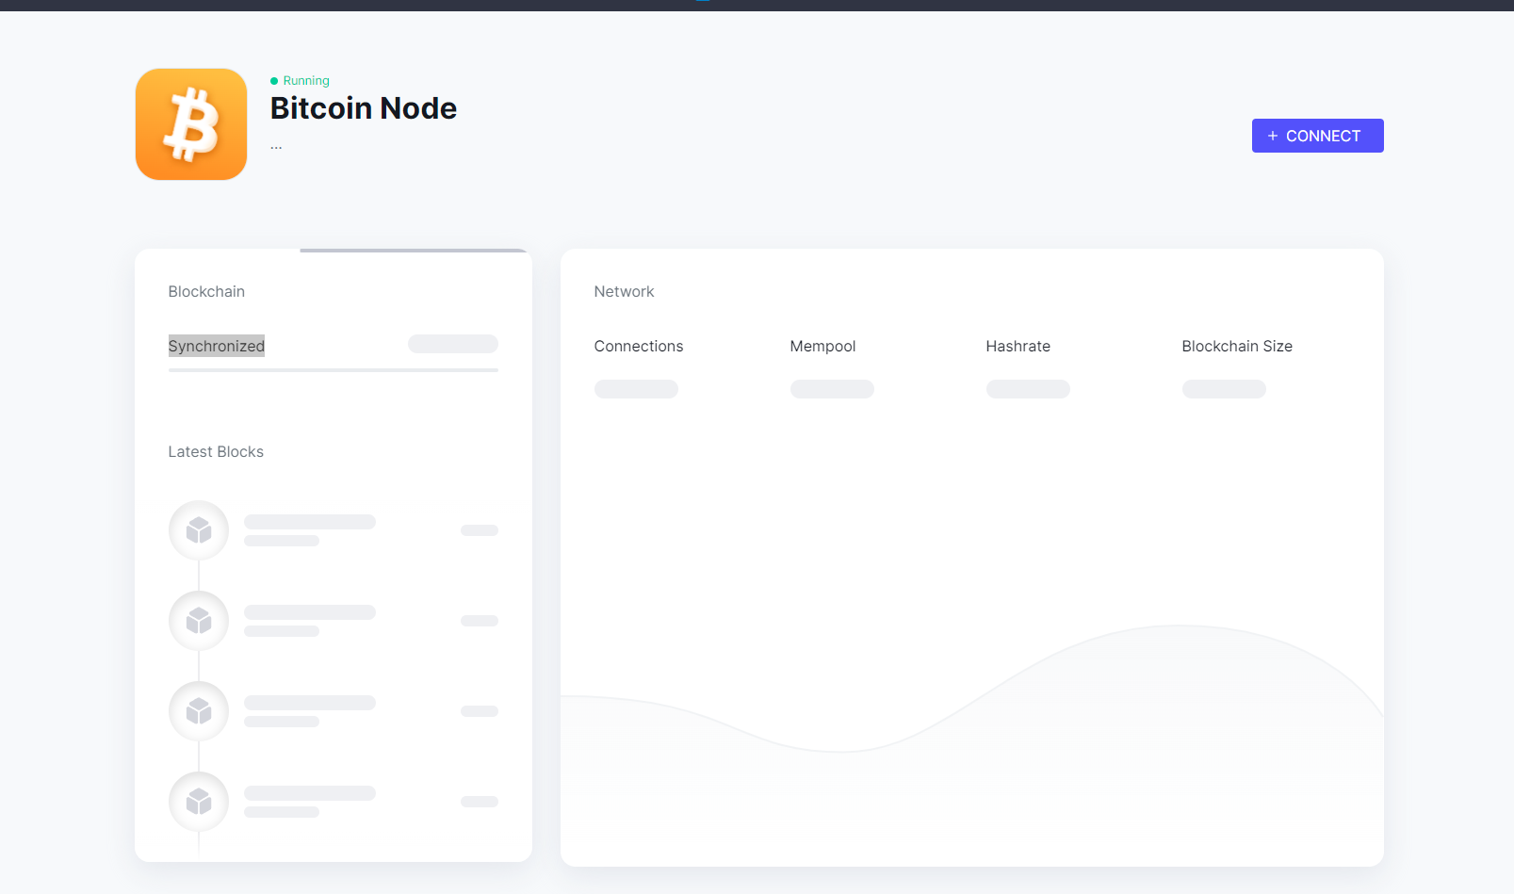Click the second block cube icon

tap(199, 621)
